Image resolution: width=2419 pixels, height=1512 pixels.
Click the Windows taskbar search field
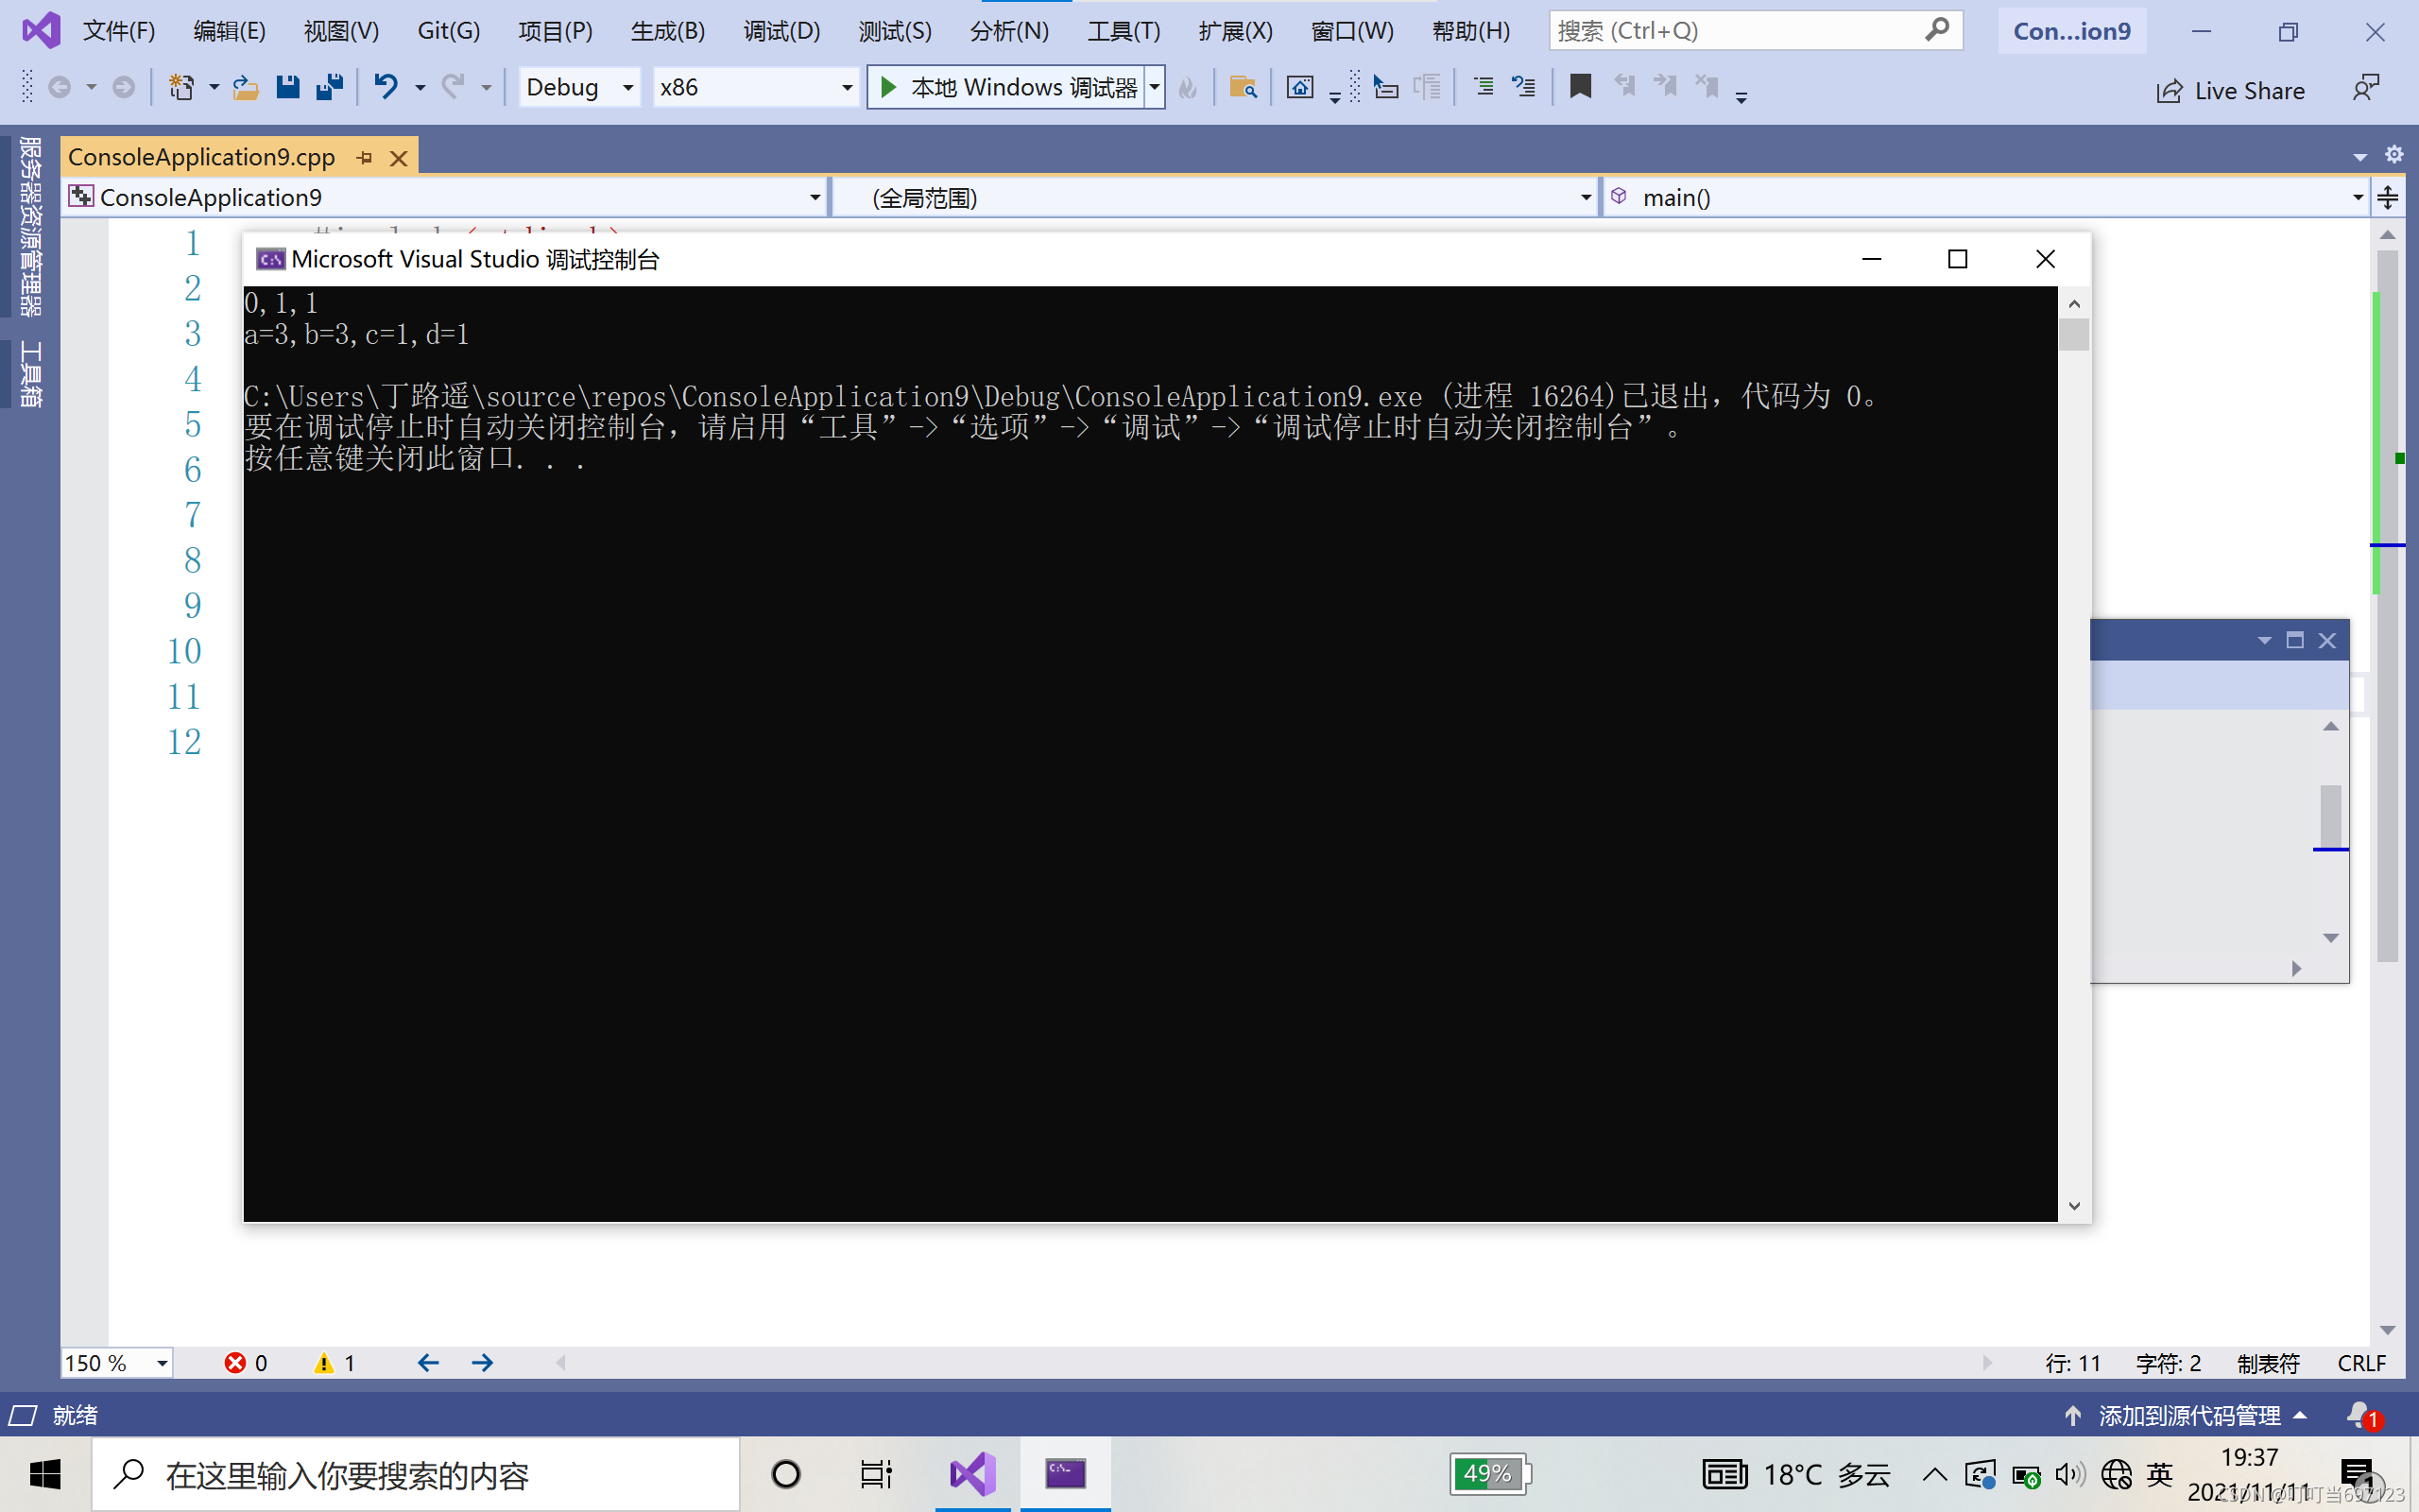pos(416,1475)
